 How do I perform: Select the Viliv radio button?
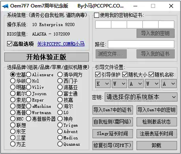(28, 87)
